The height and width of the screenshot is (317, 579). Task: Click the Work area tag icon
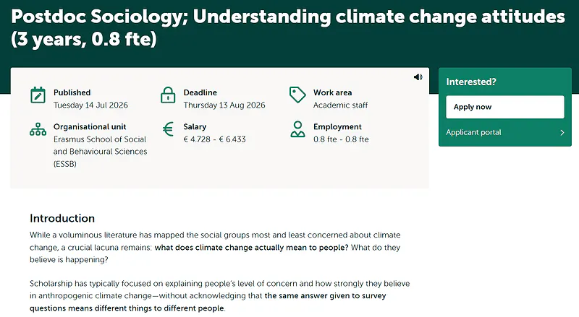coord(297,95)
